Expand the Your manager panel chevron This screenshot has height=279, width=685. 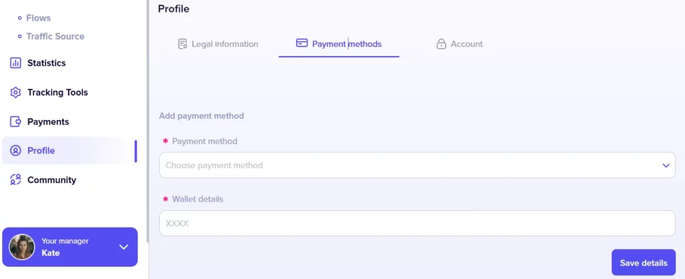pyautogui.click(x=124, y=247)
